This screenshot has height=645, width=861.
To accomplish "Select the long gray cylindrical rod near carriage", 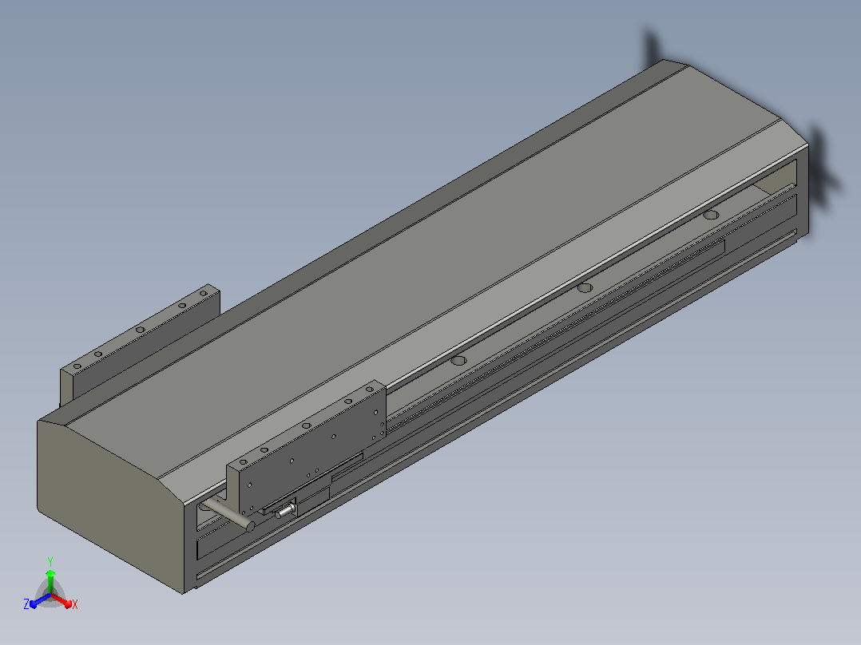I will (228, 513).
